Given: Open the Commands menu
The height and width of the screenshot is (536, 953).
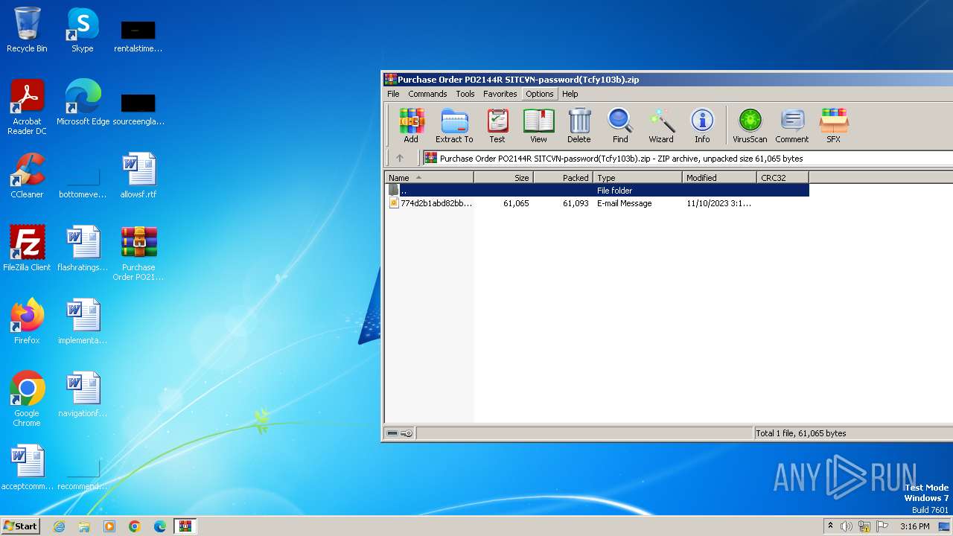Looking at the screenshot, I should [x=427, y=94].
